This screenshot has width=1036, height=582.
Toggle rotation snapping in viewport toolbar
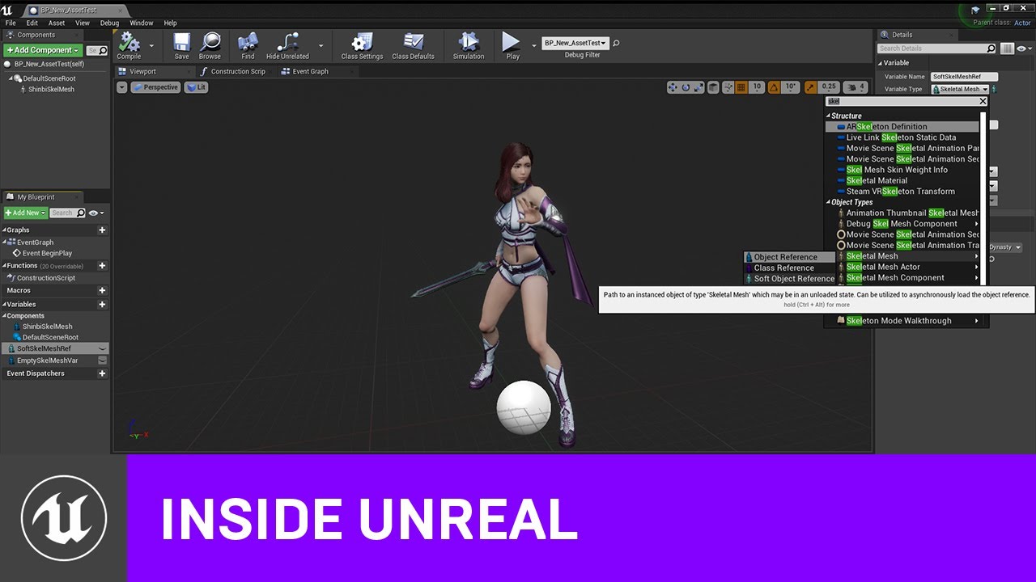click(x=775, y=87)
